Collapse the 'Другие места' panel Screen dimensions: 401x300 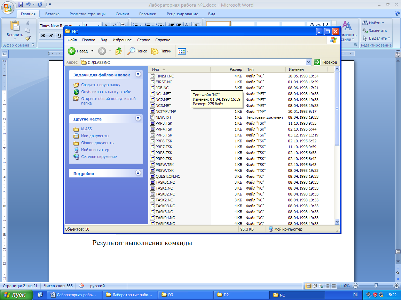[x=138, y=118]
